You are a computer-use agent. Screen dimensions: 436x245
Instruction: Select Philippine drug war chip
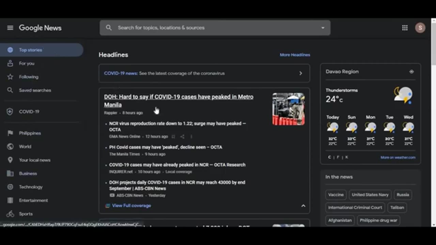pos(378,220)
